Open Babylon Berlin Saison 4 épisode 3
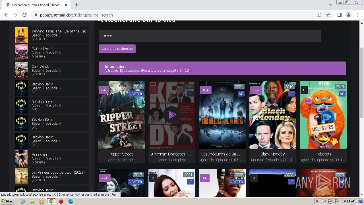Image resolution: width=364 pixels, height=205 pixels. coord(52,123)
